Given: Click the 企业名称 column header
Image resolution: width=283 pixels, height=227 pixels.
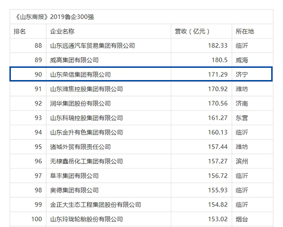Looking at the screenshot, I should click(x=62, y=31).
